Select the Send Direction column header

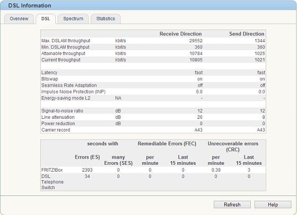(x=247, y=34)
